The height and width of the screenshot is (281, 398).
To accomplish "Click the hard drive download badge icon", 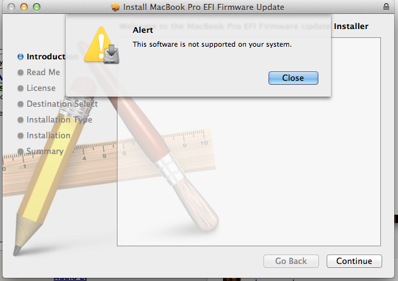I will [x=111, y=54].
